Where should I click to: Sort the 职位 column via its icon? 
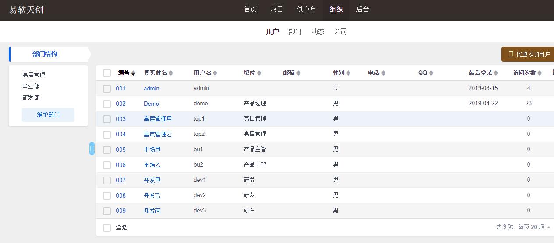(259, 73)
